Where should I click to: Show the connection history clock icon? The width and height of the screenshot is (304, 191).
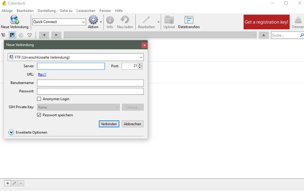(x=21, y=35)
